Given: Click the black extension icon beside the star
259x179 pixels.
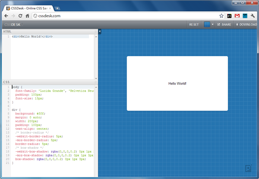Looking at the screenshot, I should 229,16.
